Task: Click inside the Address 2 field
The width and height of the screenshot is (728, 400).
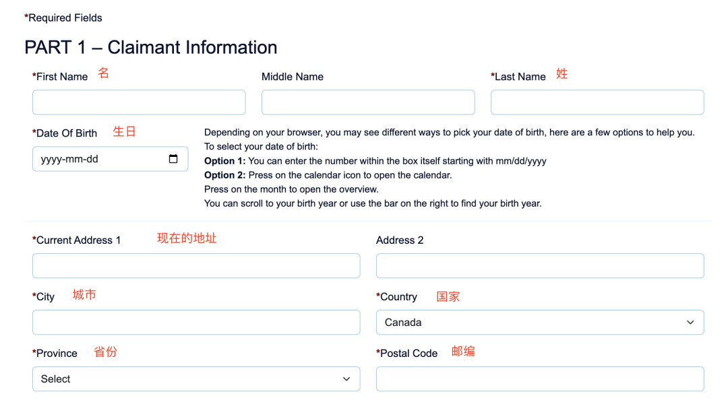Action: tap(540, 266)
